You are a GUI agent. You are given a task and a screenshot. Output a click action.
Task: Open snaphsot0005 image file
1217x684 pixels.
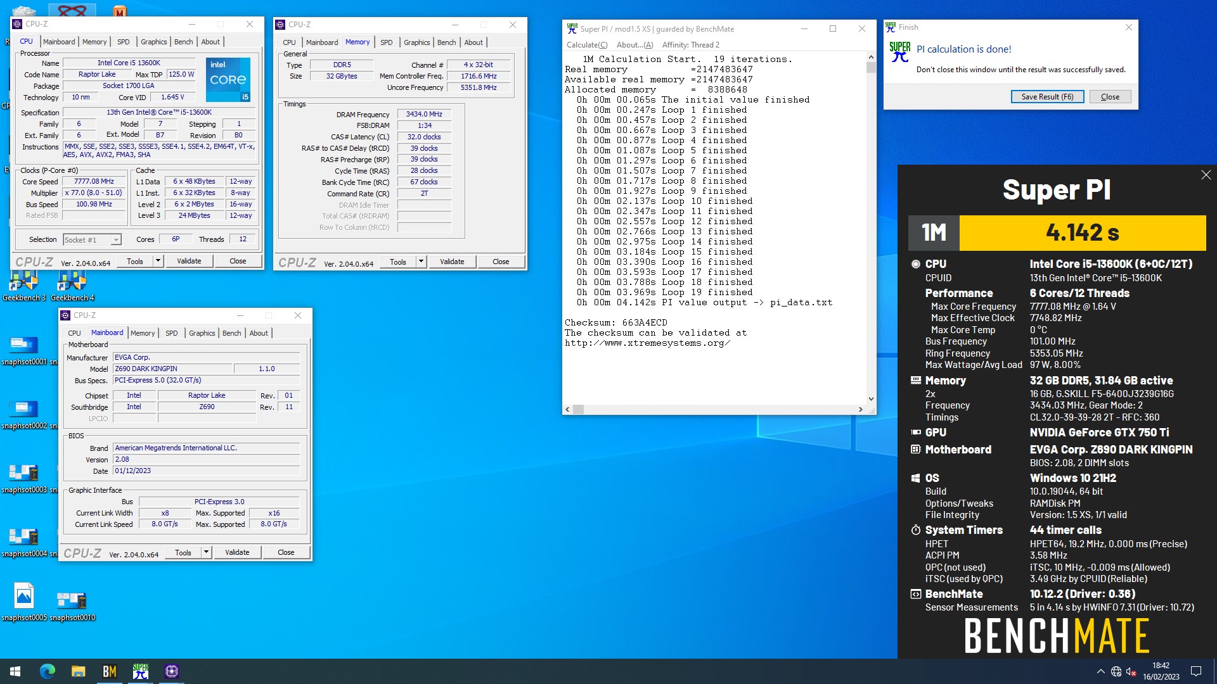(24, 602)
